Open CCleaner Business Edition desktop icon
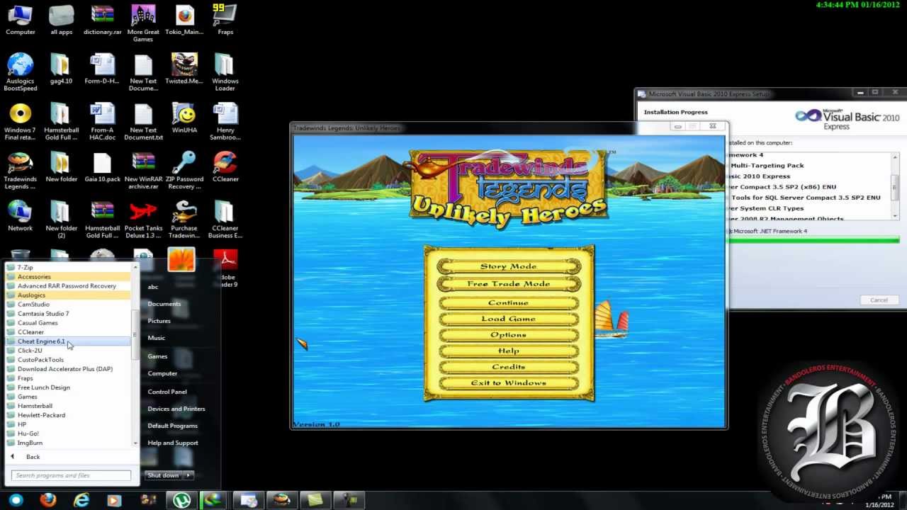Screen dimensions: 907x510 click(x=225, y=219)
